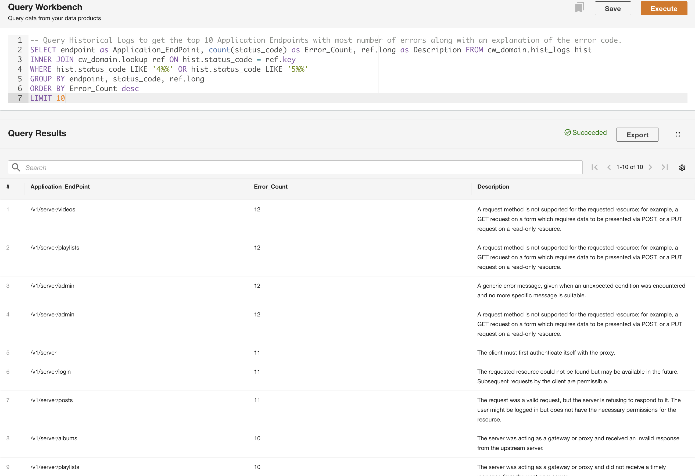Expand query results to fullscreen
This screenshot has width=695, height=476.
click(678, 135)
